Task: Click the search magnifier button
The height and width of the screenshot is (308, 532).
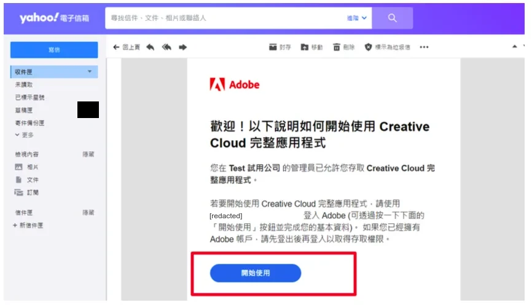Action: (x=392, y=18)
